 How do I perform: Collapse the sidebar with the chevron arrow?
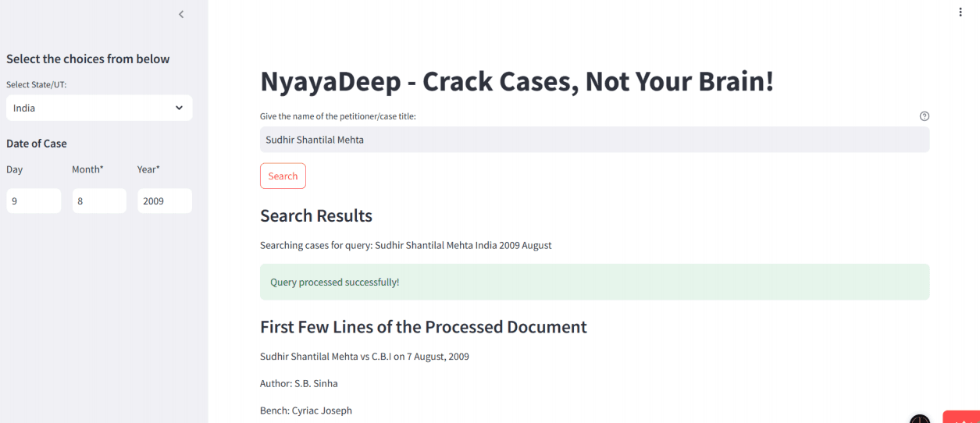click(x=181, y=14)
